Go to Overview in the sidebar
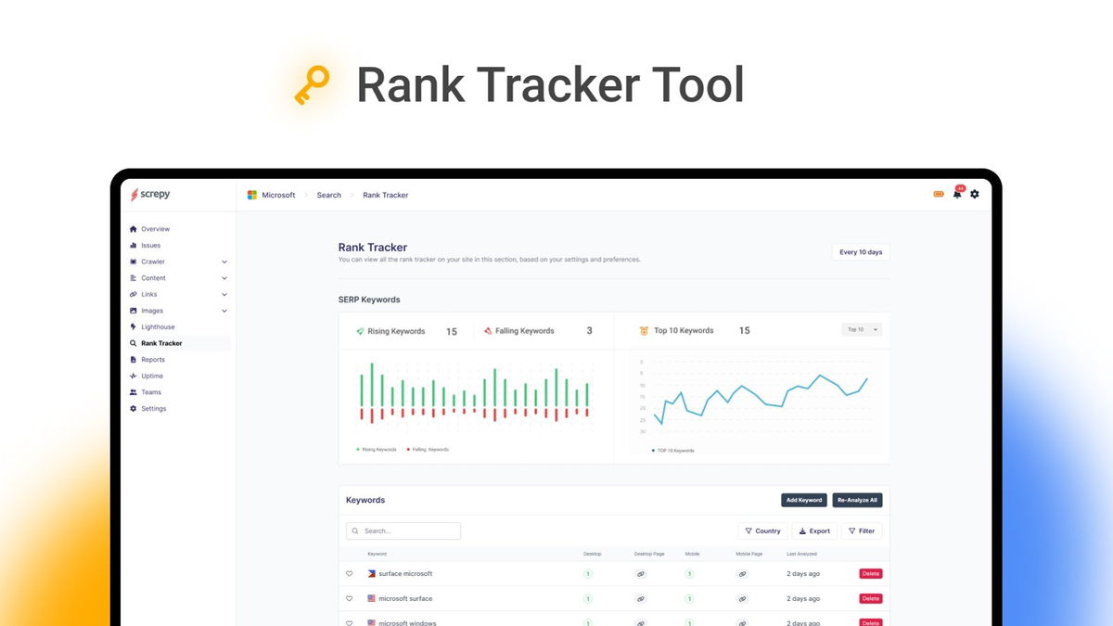This screenshot has width=1113, height=626. (154, 229)
